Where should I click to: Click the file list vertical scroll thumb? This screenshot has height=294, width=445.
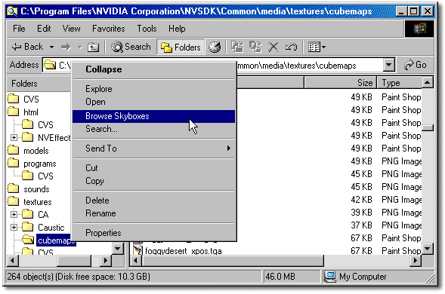coord(428,127)
